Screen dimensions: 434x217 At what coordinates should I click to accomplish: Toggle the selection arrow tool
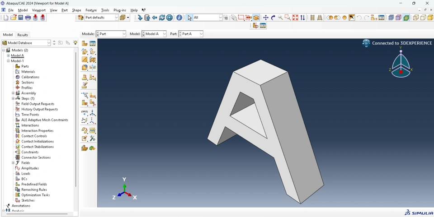(x=189, y=18)
